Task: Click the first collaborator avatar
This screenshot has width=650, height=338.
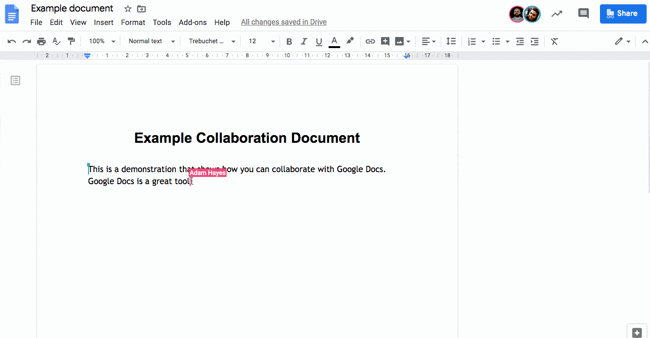Action: tap(517, 14)
